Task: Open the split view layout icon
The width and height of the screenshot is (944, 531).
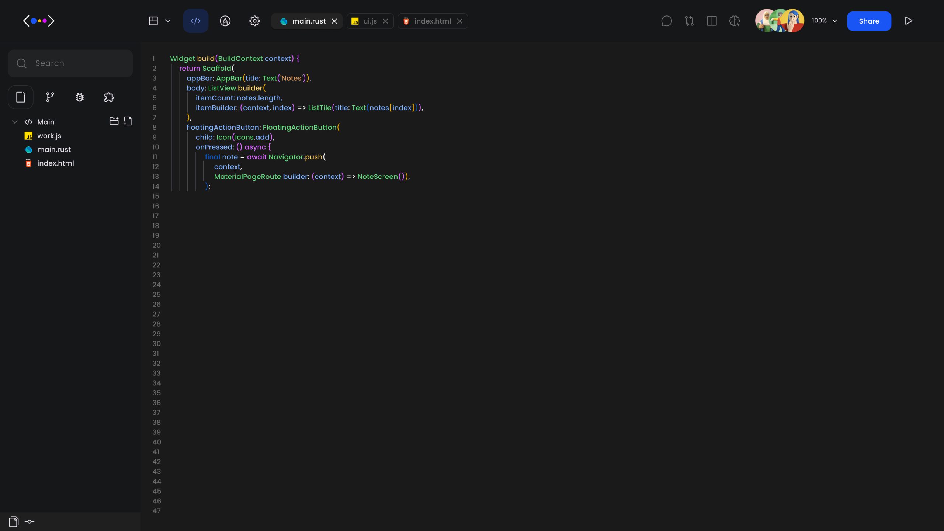Action: [x=712, y=21]
